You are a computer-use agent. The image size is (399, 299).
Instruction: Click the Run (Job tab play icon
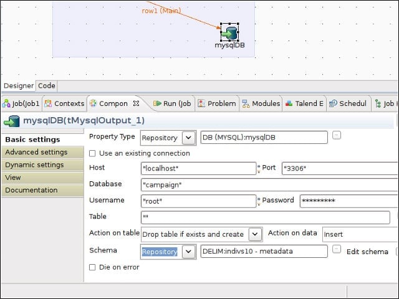157,103
